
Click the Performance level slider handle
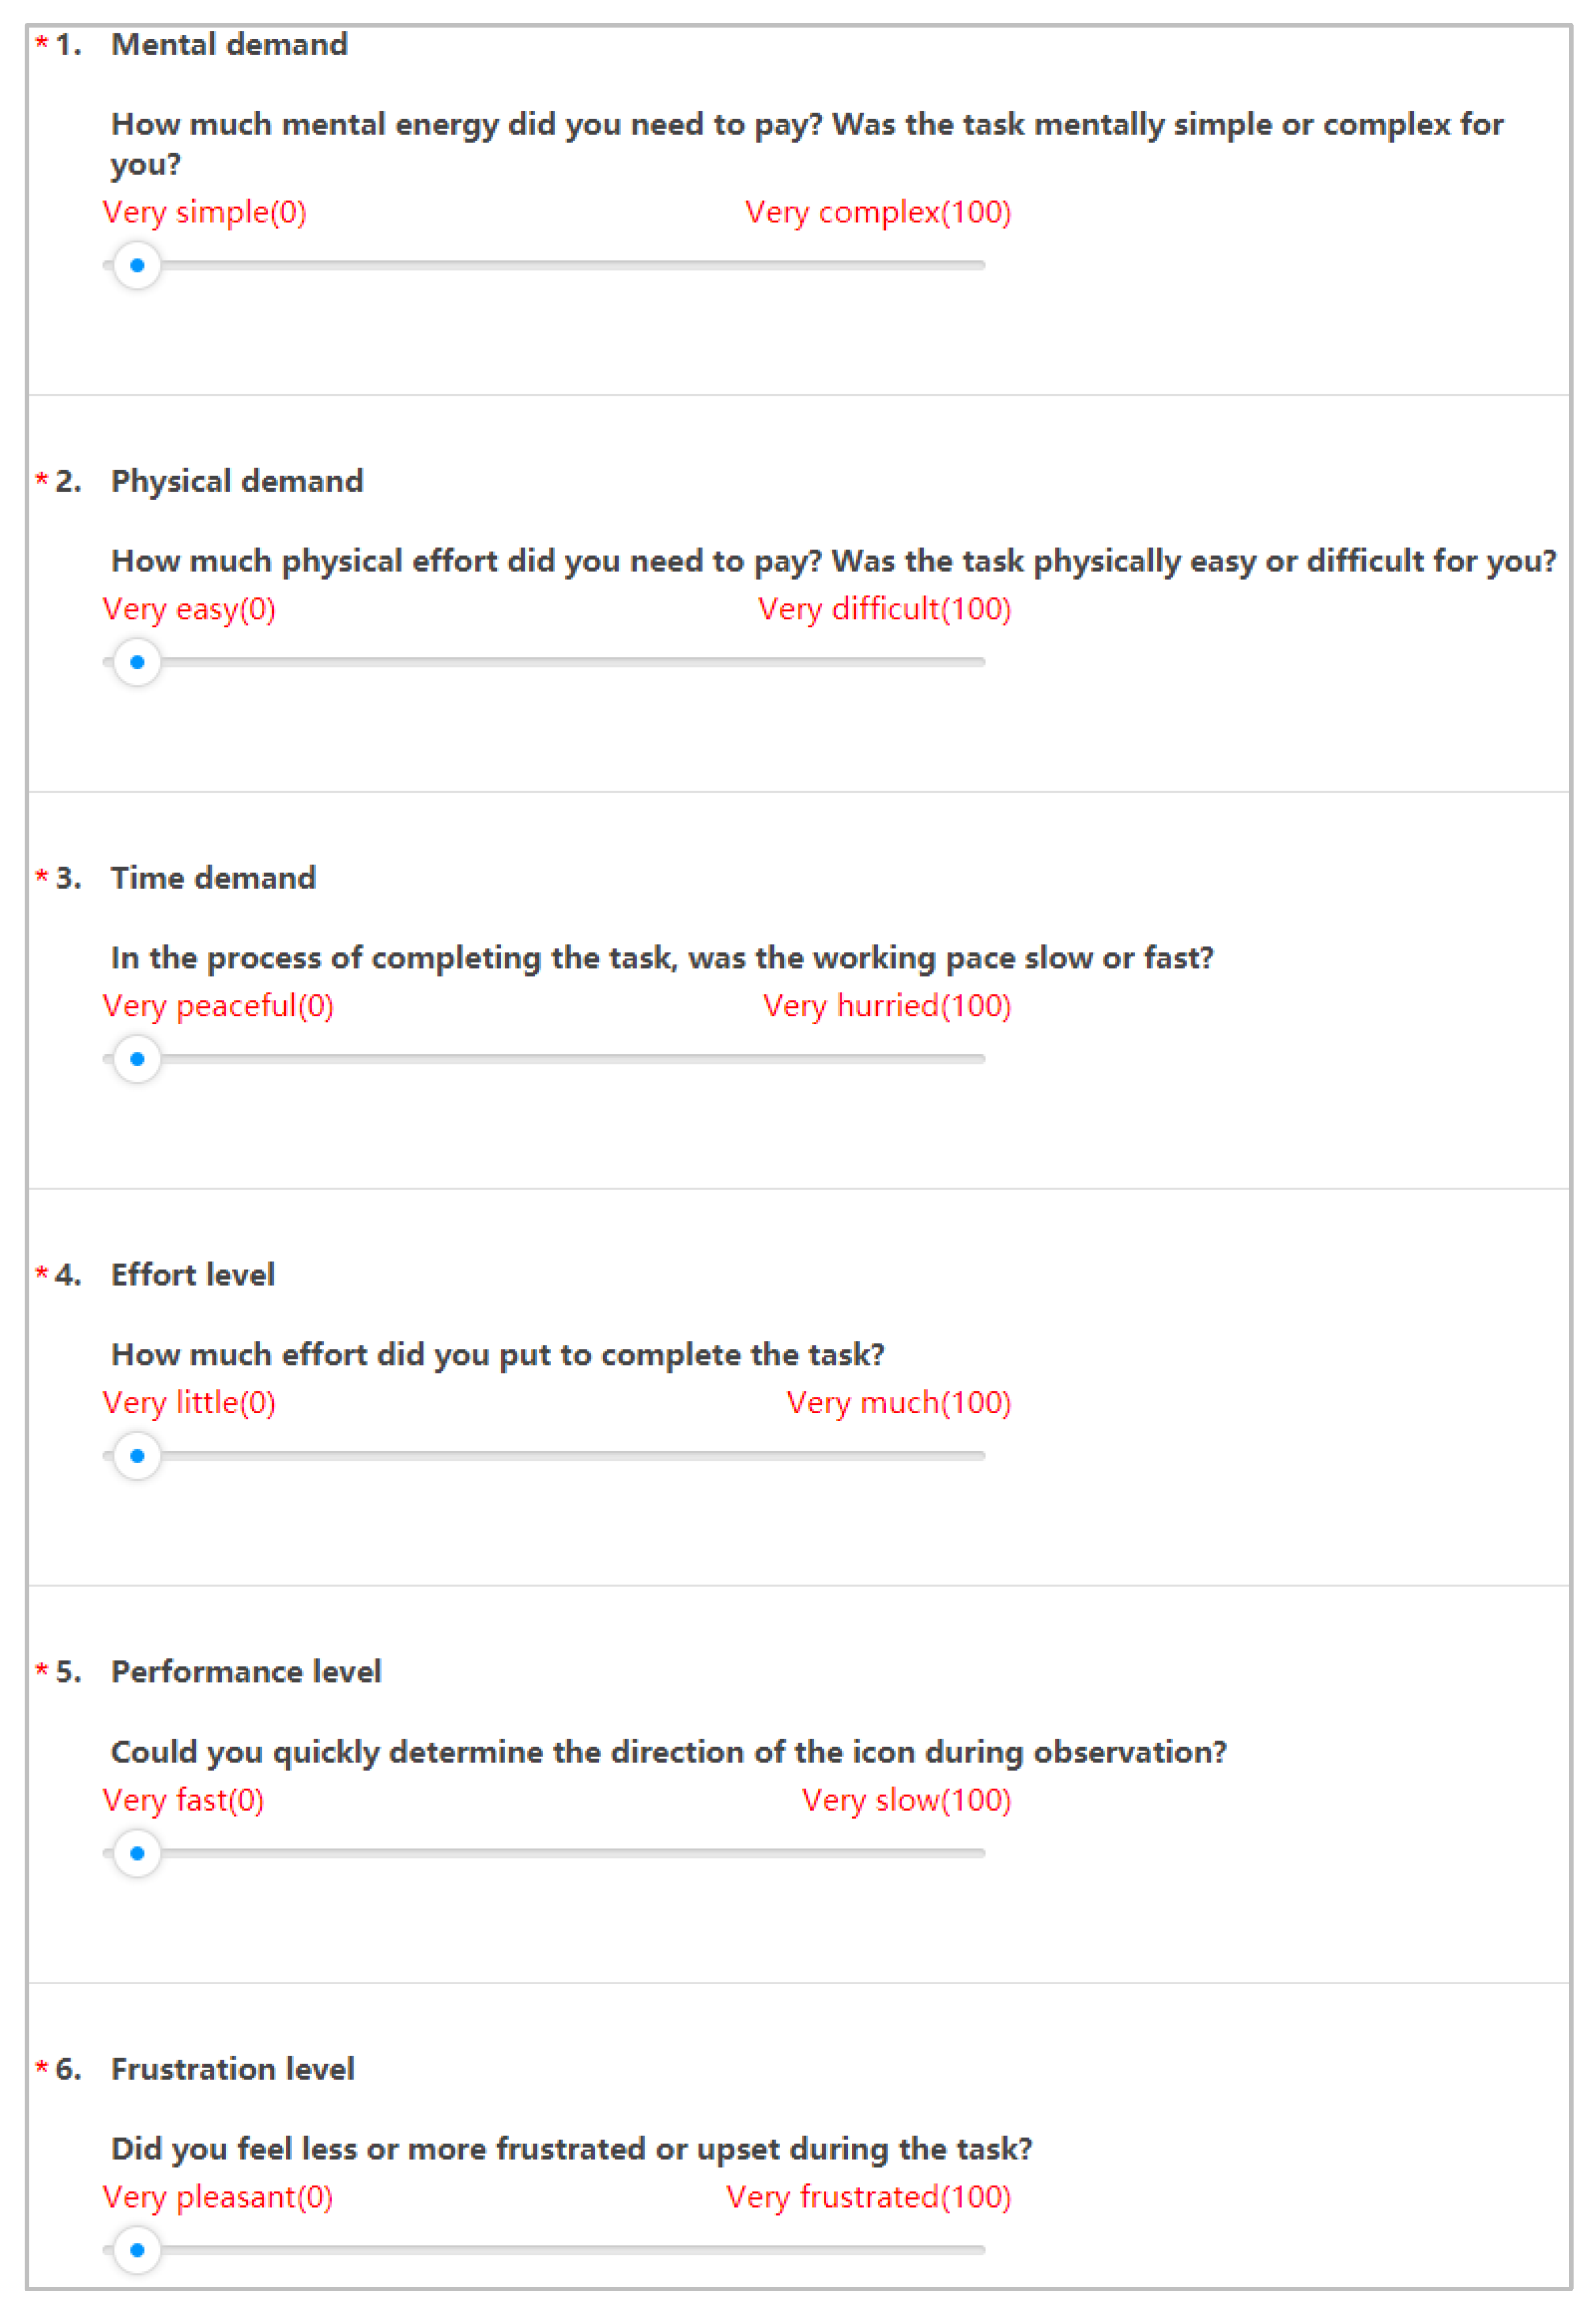(137, 1853)
